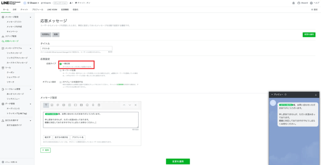
Task: Collapse the メッセージ配信 sidebar section
Action: (30, 17)
